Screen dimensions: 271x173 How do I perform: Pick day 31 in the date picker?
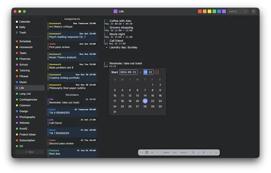click(115, 112)
